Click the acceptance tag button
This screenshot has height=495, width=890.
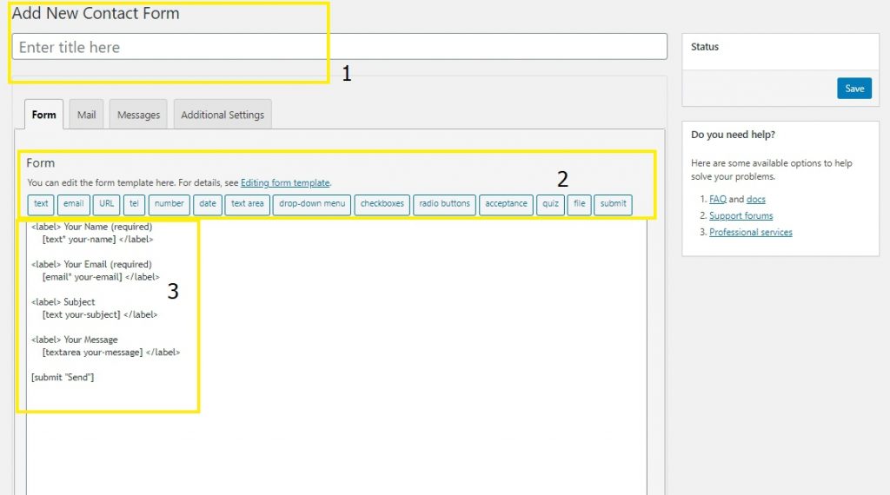506,204
